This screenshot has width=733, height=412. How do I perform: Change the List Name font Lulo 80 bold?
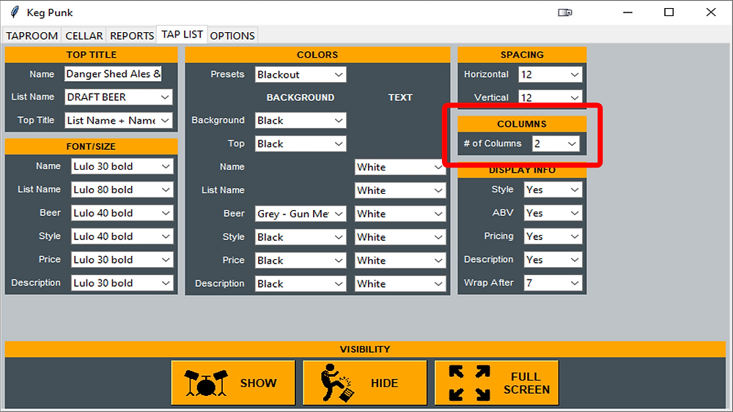tap(122, 190)
